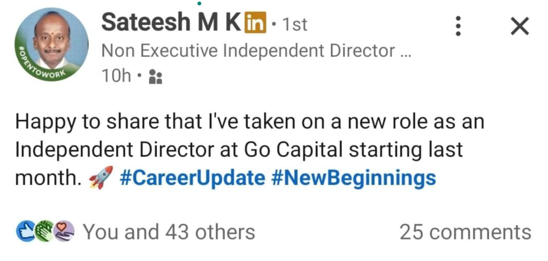Open the Sateesh M K profile name link

pyautogui.click(x=170, y=22)
